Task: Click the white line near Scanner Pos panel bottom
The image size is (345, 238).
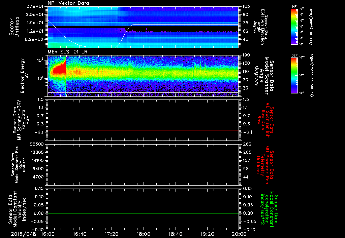Action: coord(143,183)
